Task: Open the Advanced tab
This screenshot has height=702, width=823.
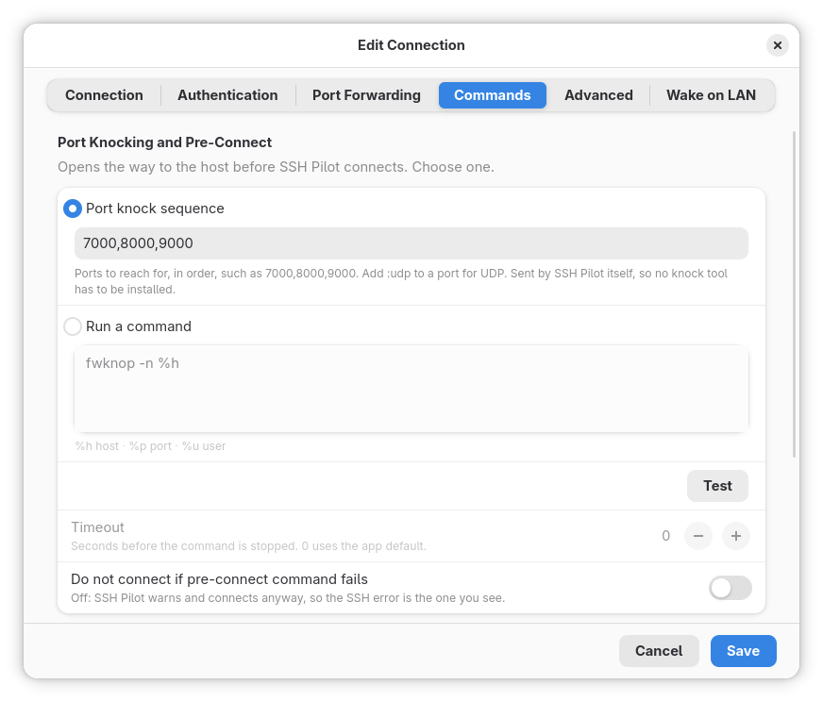Action: (598, 95)
